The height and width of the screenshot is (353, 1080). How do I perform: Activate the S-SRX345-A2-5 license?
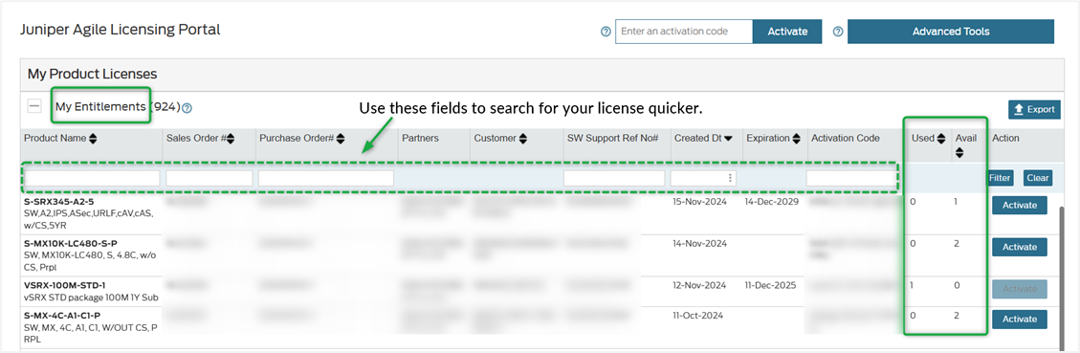point(1020,206)
